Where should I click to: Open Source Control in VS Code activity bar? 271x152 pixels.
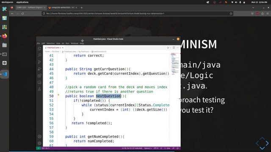(x=39, y=62)
